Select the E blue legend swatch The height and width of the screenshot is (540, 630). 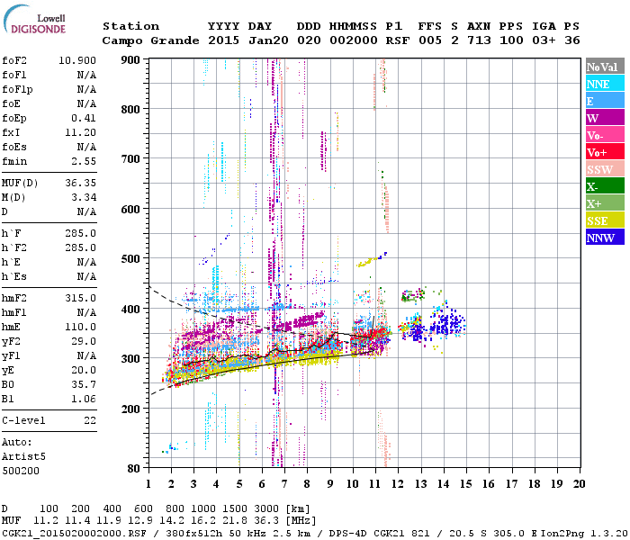(x=605, y=101)
